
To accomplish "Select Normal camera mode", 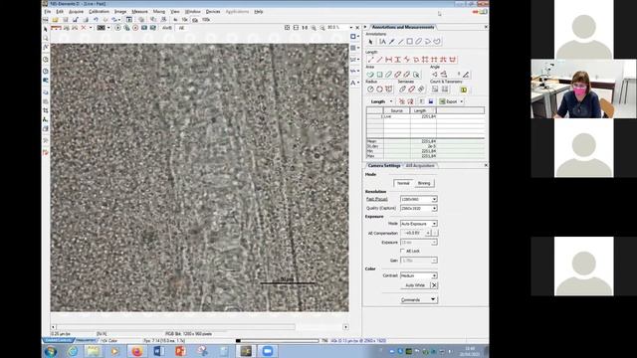I will [403, 183].
